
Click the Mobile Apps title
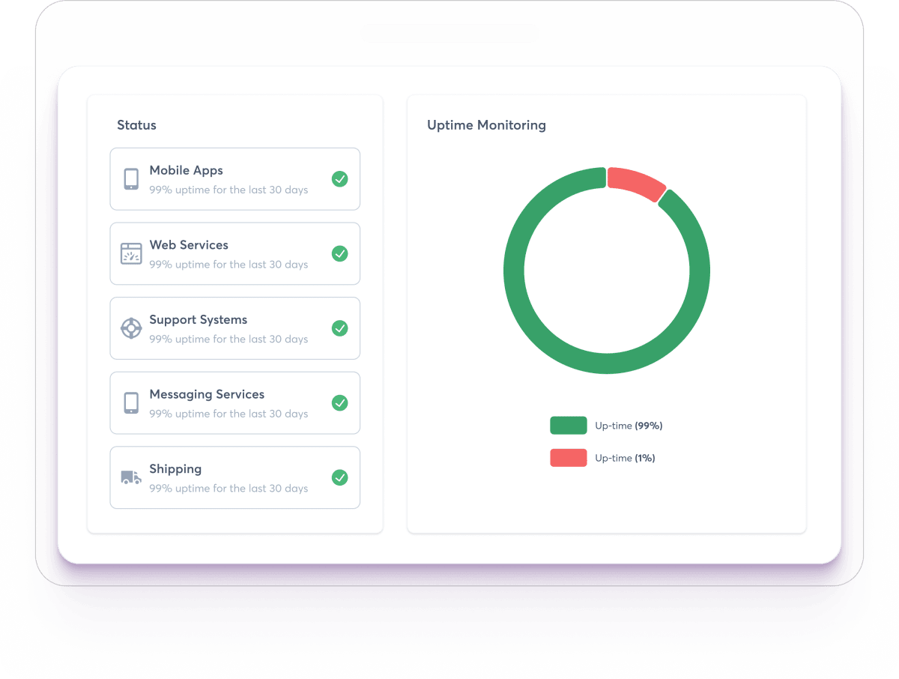click(x=186, y=170)
